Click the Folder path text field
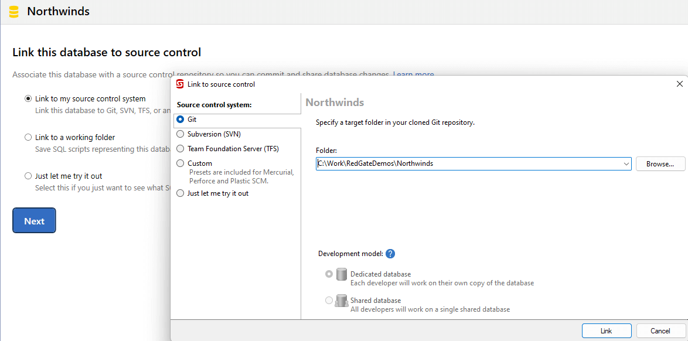The height and width of the screenshot is (341, 688). 469,164
